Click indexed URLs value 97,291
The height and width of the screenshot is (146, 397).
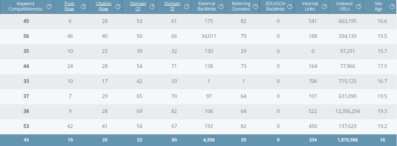click(347, 51)
